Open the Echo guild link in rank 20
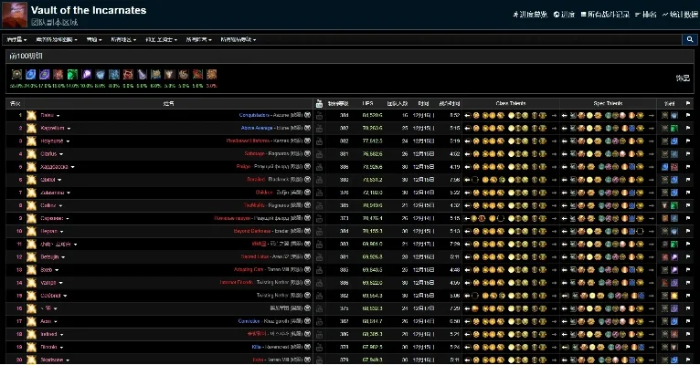 coord(258,360)
